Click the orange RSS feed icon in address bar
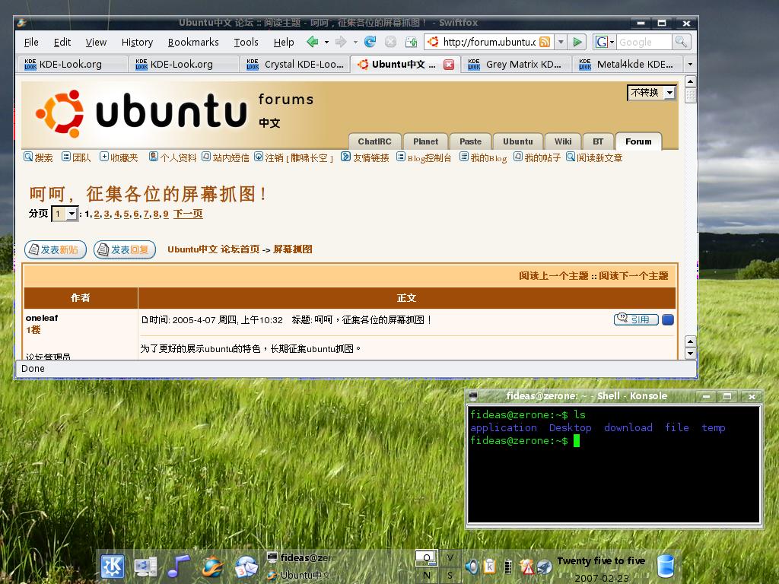Screen dimensions: 779x584 coord(545,42)
